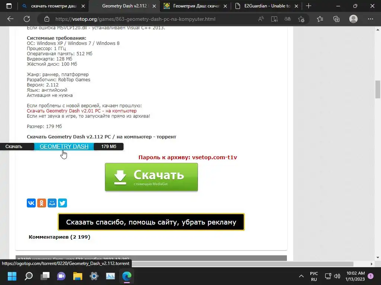Close the 'скачать геометри даш' tab
The height and width of the screenshot is (285, 381).
83,6
